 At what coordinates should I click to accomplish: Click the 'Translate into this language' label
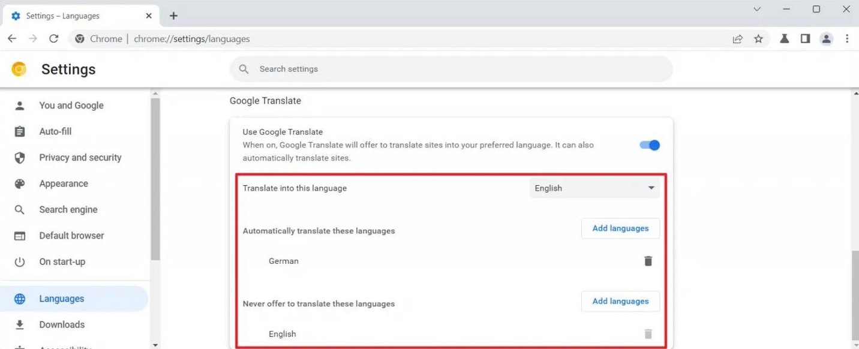pyautogui.click(x=295, y=188)
